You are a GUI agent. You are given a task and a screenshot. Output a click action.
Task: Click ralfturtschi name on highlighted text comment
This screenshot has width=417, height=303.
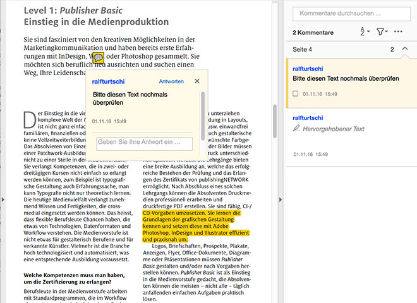[x=308, y=118]
